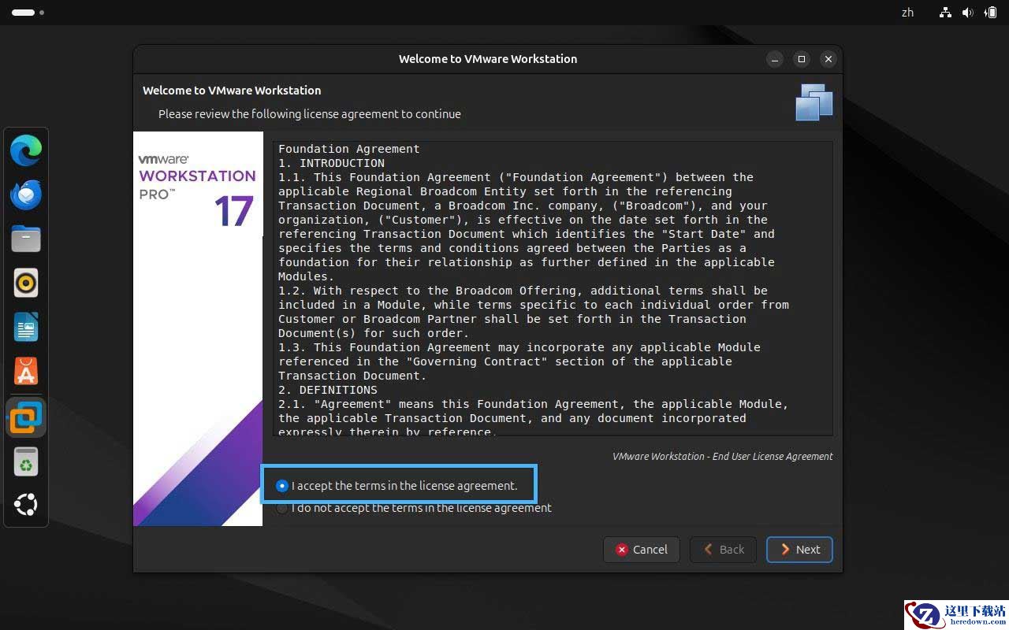Click the license line starting "1.2. With respect"
The height and width of the screenshot is (630, 1009).
point(523,291)
